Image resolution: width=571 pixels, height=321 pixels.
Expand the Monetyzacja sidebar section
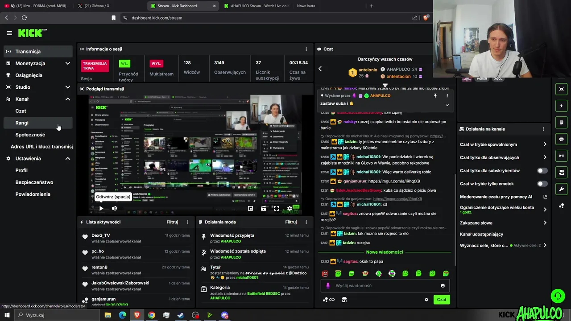[67, 63]
